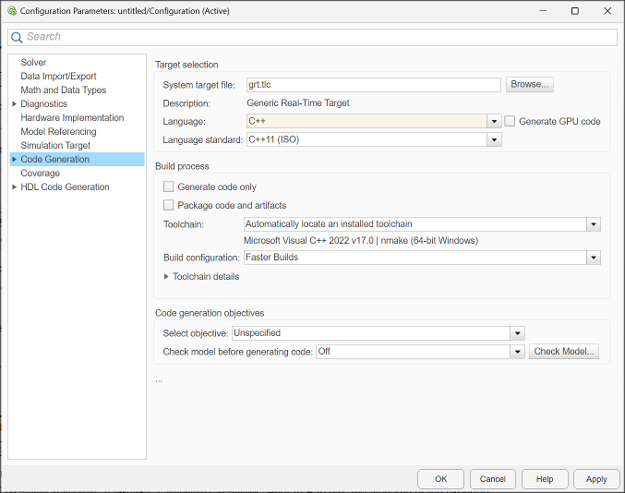Open Build configuration dropdown
Image resolution: width=625 pixels, height=493 pixels.
coord(594,258)
